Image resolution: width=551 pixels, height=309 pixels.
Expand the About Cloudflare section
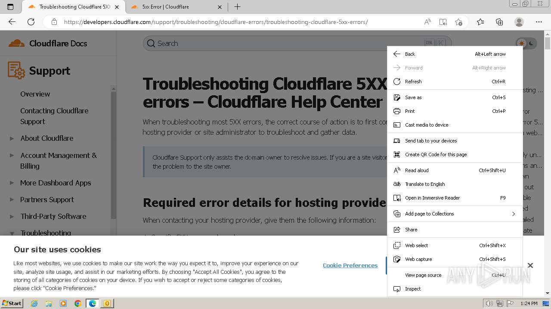pyautogui.click(x=12, y=138)
